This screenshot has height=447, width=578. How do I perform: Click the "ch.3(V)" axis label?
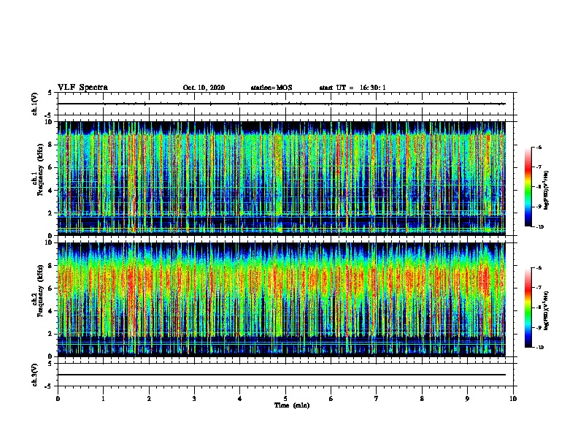click(35, 375)
